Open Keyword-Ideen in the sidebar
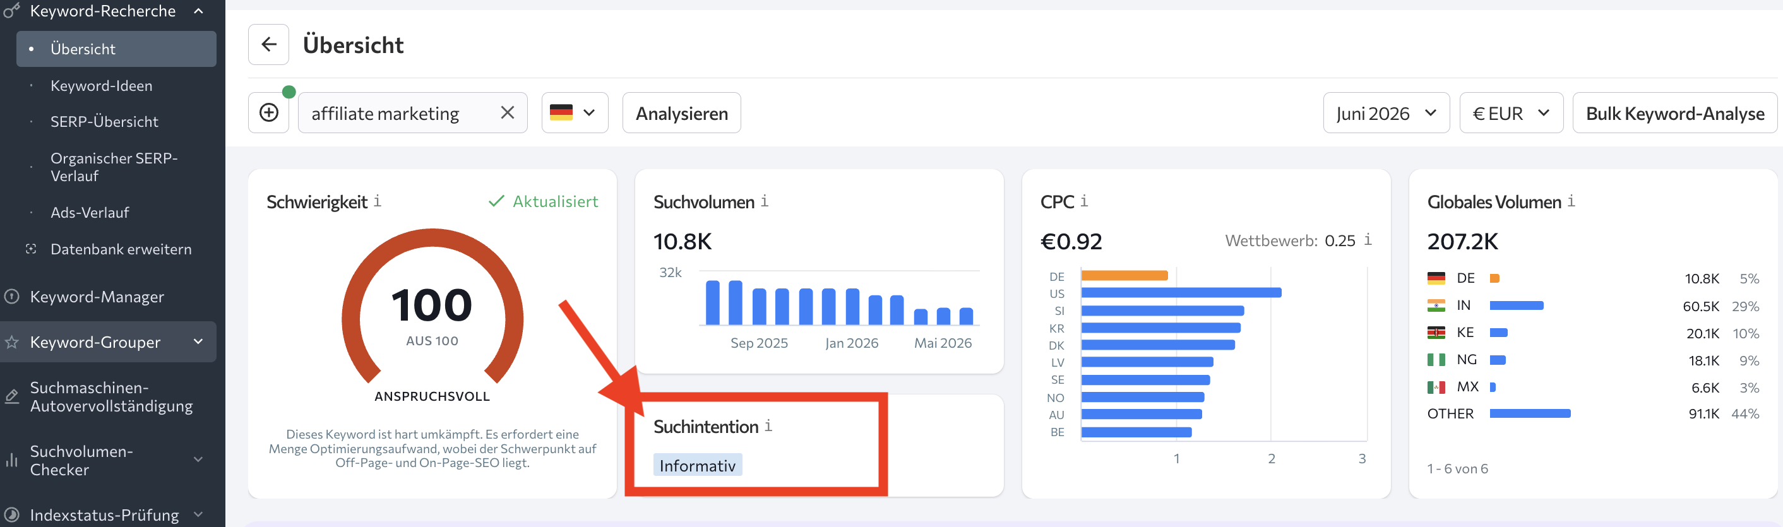Screen dimensions: 1783x527 [x=101, y=86]
